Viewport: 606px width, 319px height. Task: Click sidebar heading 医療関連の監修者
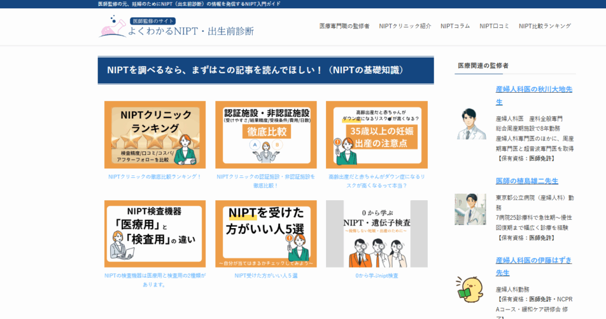[x=483, y=66]
